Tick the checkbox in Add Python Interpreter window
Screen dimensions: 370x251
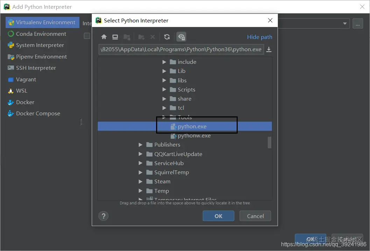[x=87, y=36]
